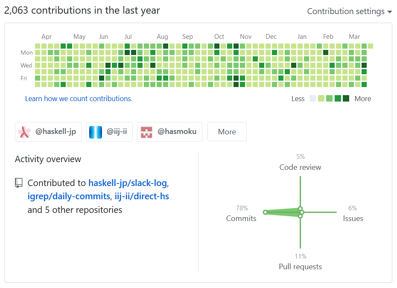Open the haskell-jp/slack-log repository link

coord(127,183)
